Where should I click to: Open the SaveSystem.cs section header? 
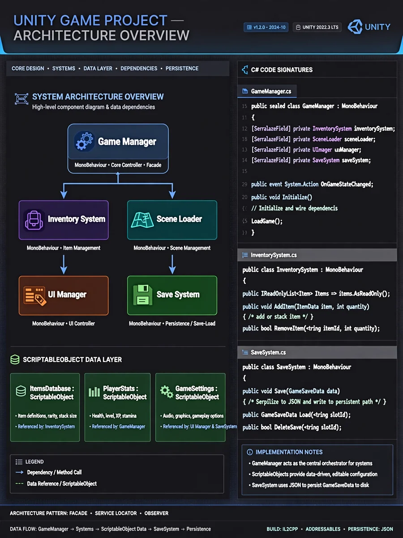pyautogui.click(x=317, y=352)
